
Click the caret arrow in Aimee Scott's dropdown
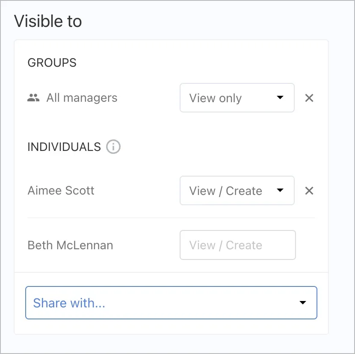[280, 190]
